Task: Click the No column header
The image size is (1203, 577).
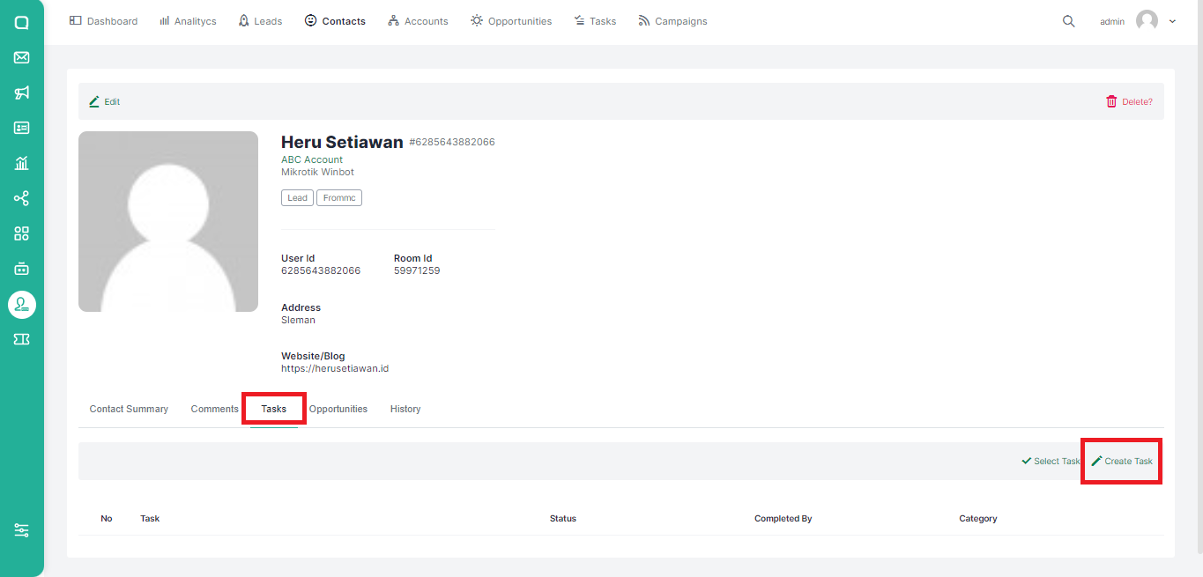Action: [107, 518]
